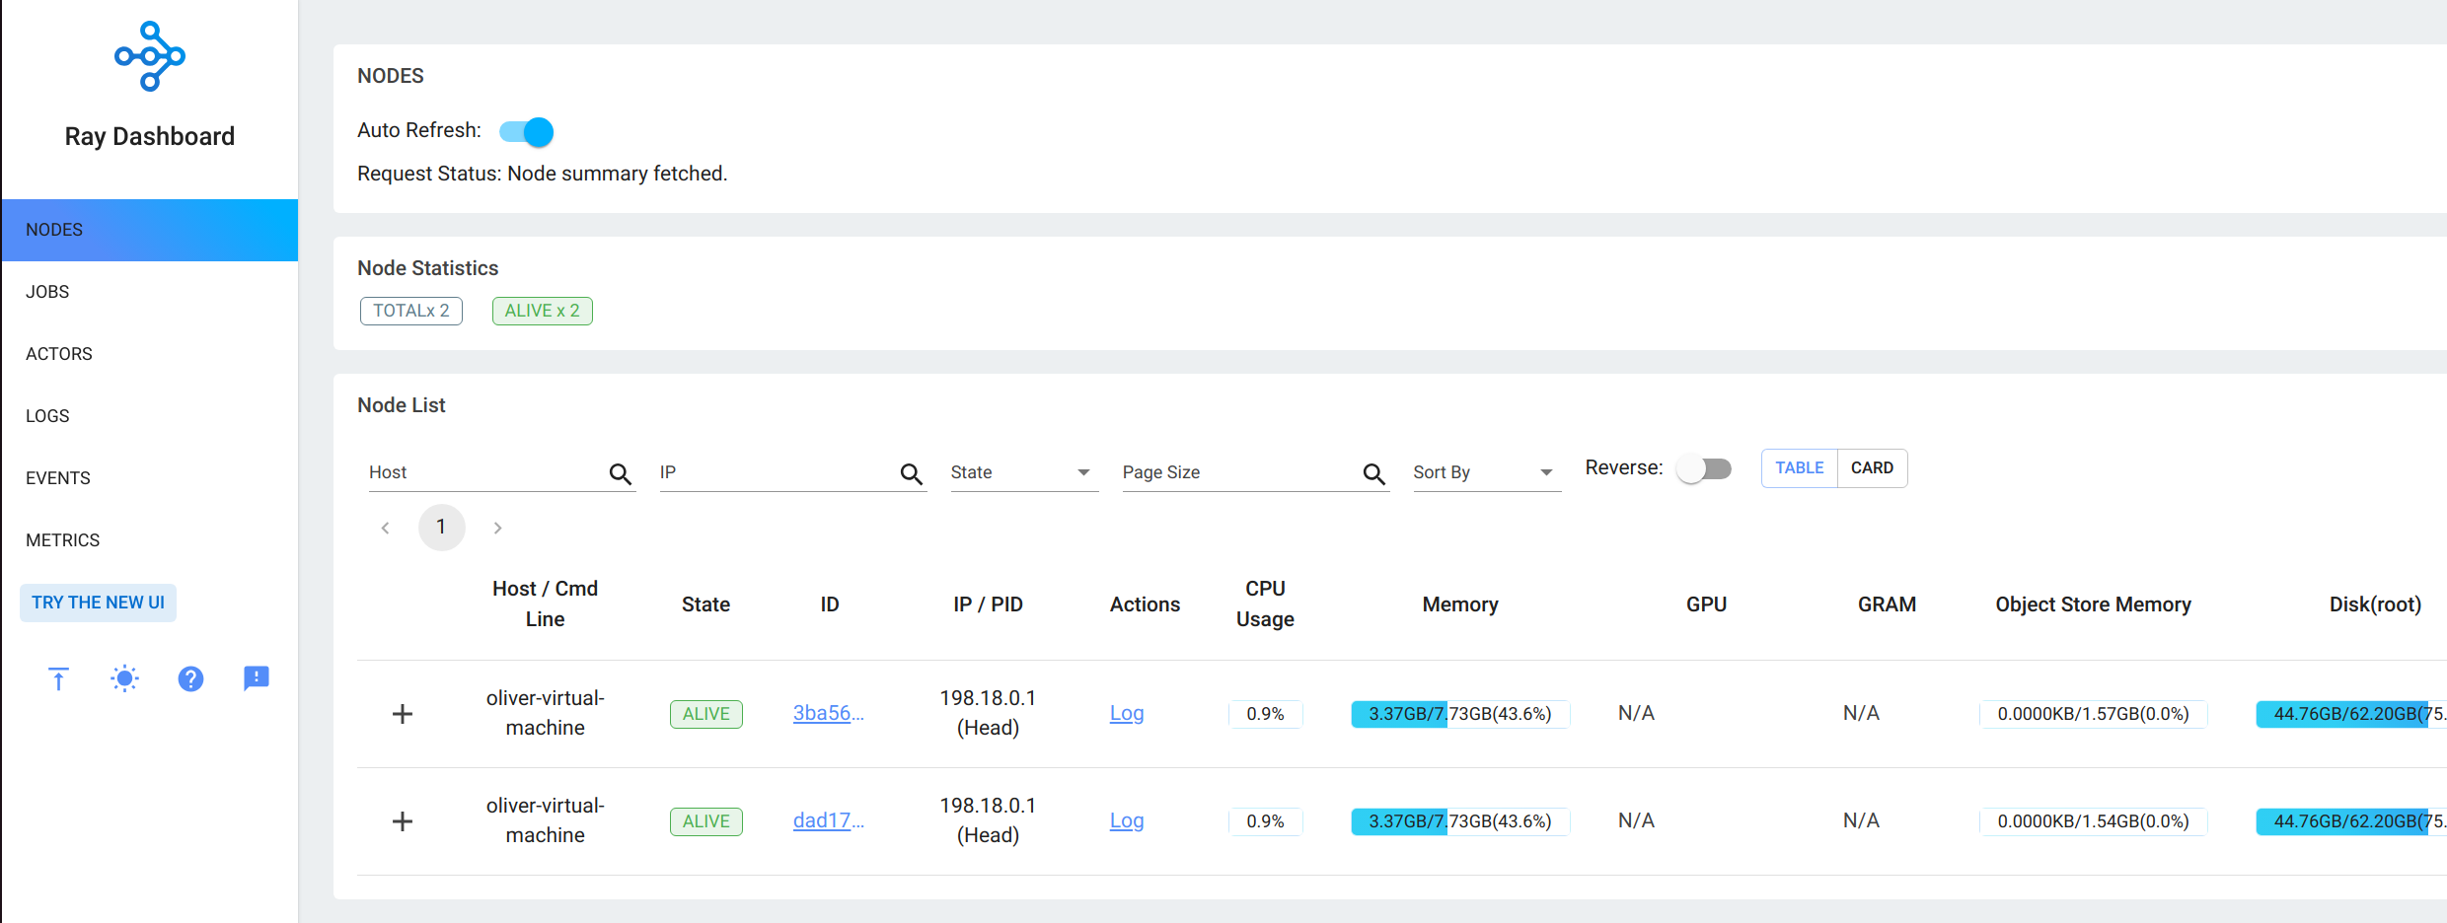Image resolution: width=2447 pixels, height=923 pixels.
Task: Click disk usage bar of dad17 row
Action: click(2351, 821)
